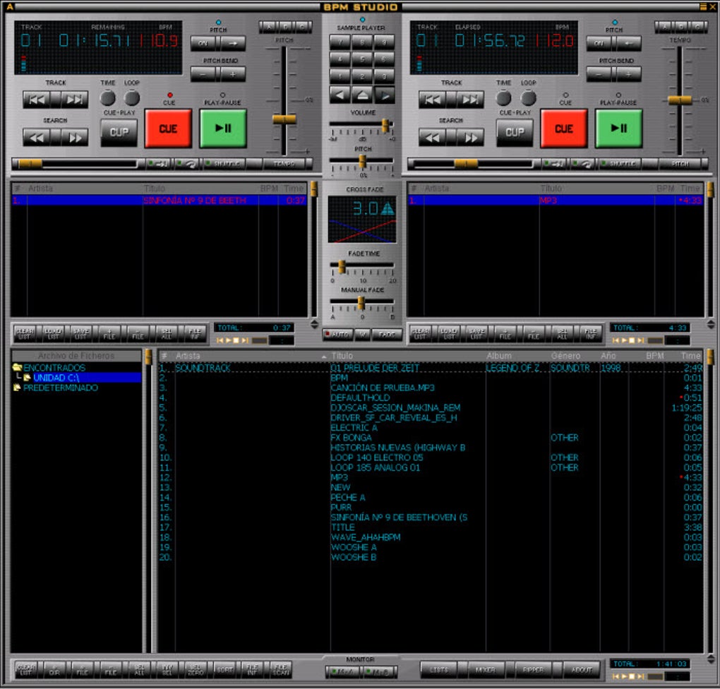Enable SHUFFLE on the right deck
720x689 pixels.
pyautogui.click(x=620, y=164)
